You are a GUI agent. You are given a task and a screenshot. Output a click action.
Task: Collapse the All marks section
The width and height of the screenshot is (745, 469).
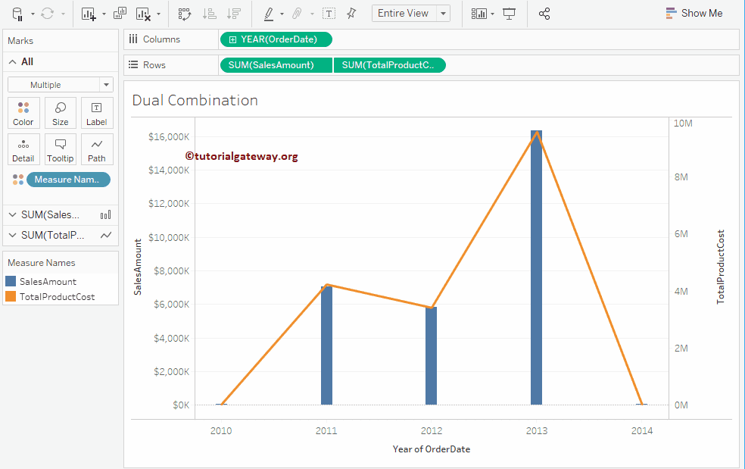13,62
